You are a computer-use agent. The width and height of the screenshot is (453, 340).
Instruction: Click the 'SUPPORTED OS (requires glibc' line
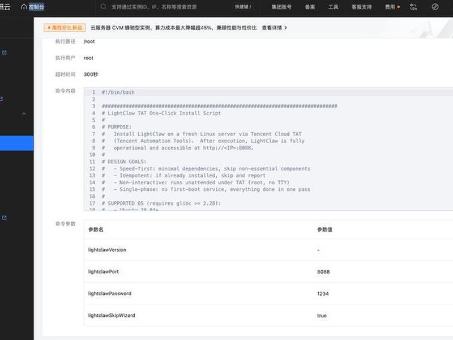(161, 203)
